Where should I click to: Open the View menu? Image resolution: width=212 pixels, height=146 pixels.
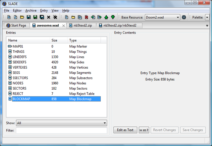(x=55, y=10)
